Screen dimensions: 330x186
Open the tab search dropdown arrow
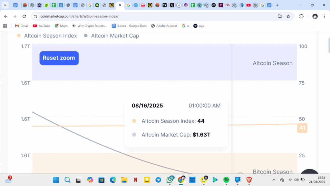tap(5, 5)
